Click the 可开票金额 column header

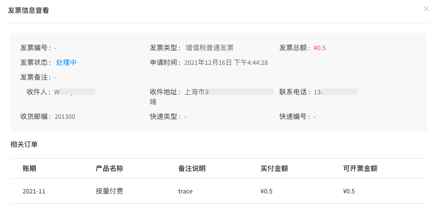[360, 168]
